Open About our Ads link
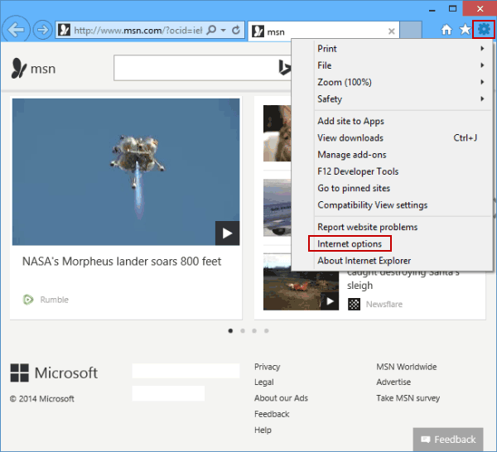 pos(281,398)
